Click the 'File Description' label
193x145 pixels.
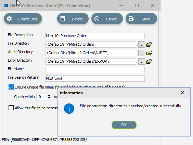click(x=20, y=35)
